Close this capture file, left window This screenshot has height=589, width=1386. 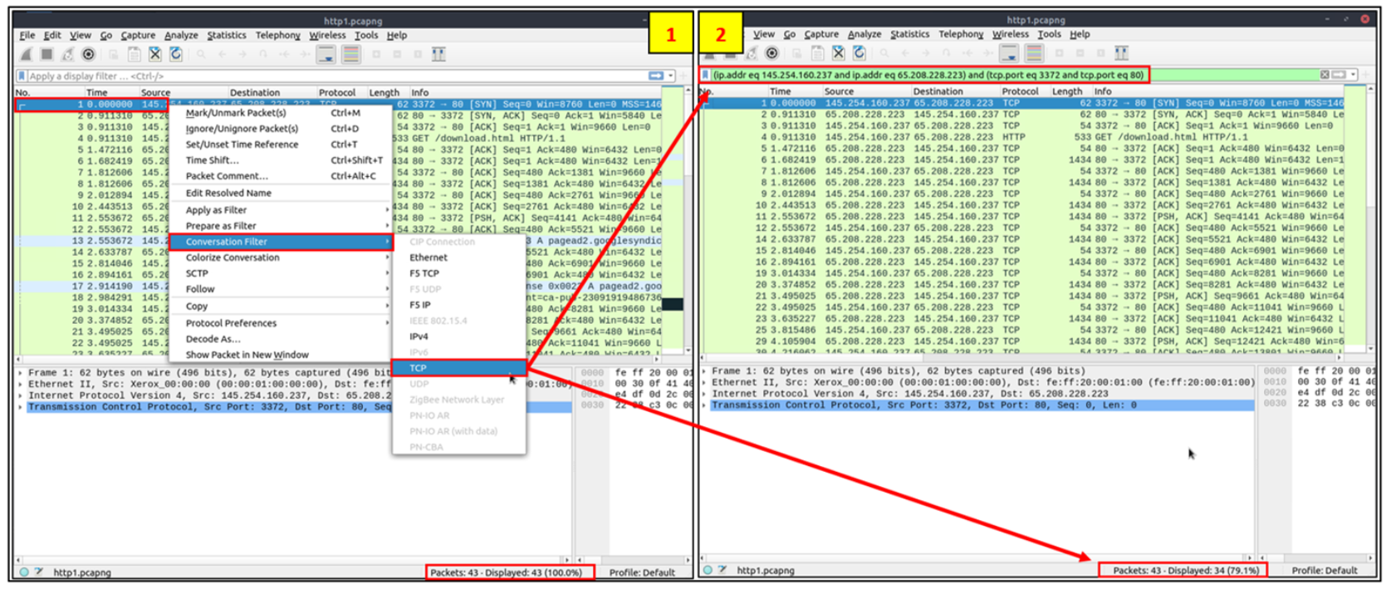coord(154,54)
